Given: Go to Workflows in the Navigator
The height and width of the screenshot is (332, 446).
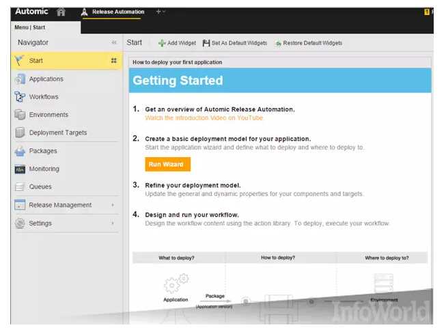Looking at the screenshot, I should tap(44, 97).
